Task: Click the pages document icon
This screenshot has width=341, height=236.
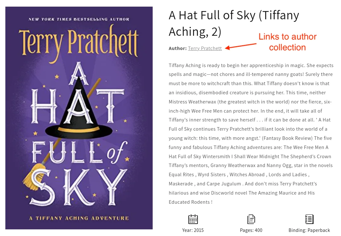Action: 251,219
